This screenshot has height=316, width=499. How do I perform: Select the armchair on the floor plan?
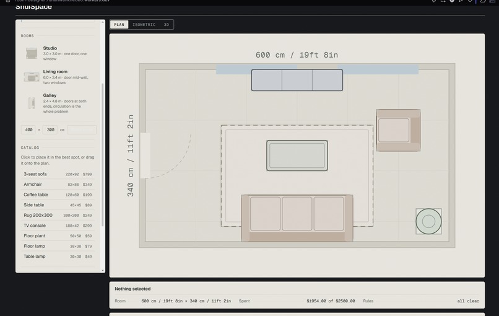[398, 130]
